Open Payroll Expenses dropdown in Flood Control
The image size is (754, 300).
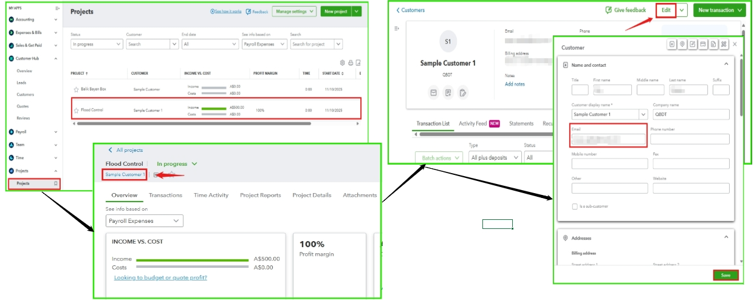(x=145, y=221)
